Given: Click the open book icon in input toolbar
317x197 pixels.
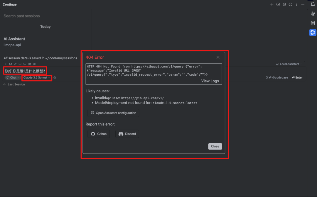Looking at the screenshot, I should [20, 64].
